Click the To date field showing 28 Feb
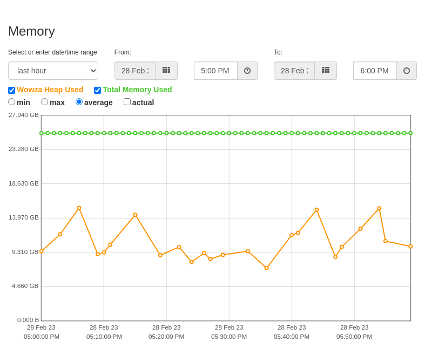The height and width of the screenshot is (342, 425). 294,71
